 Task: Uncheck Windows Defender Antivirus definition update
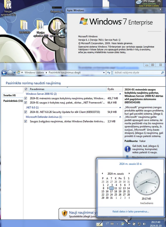click(x=26, y=121)
